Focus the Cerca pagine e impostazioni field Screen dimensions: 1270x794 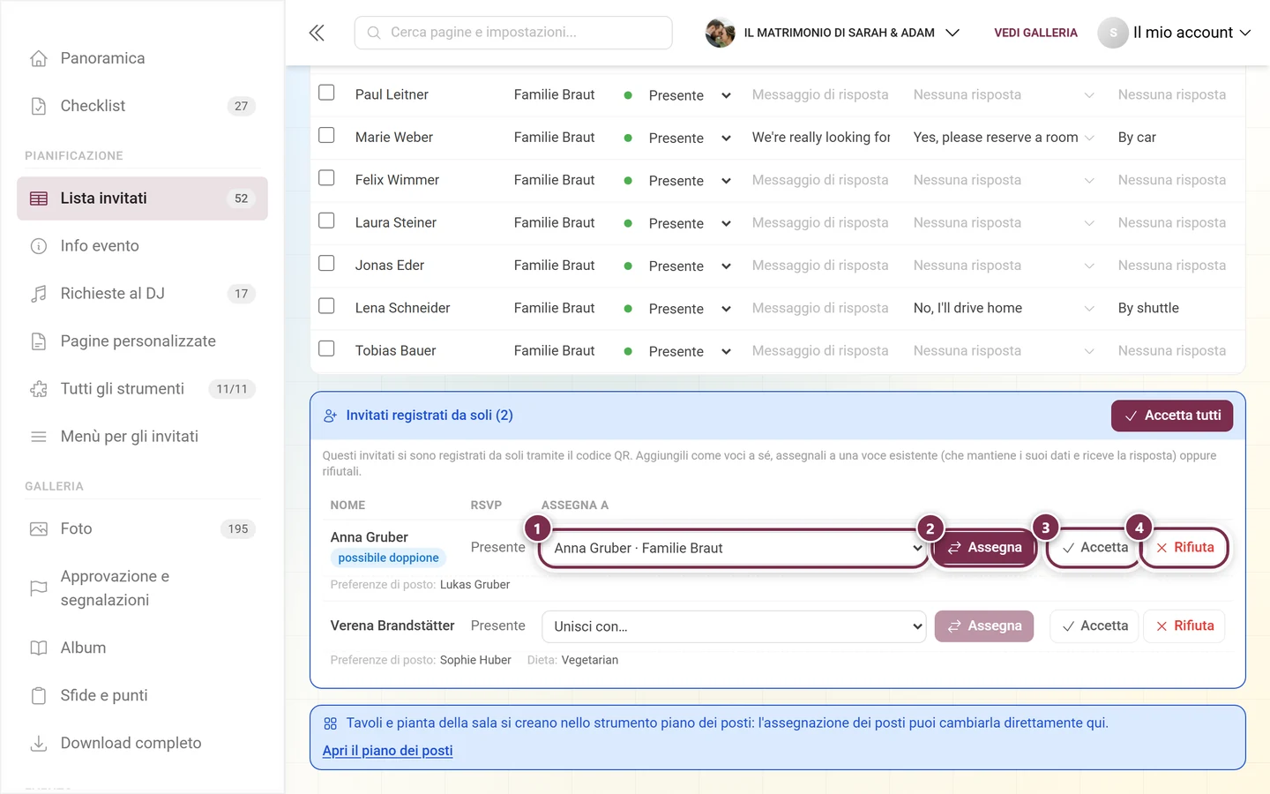513,33
